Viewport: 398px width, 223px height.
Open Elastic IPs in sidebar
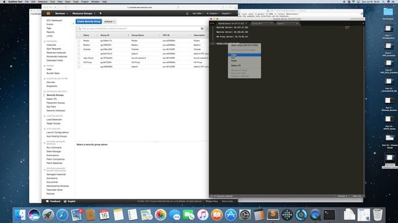52,99
